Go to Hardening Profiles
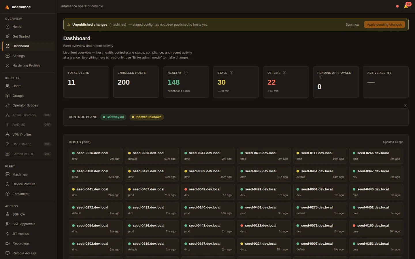Viewport: 415px width, 259px height. pyautogui.click(x=28, y=65)
